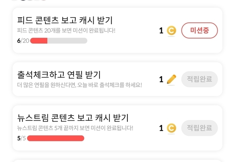Click the gray unfilled part of the feed progress bar

coord(67,40)
